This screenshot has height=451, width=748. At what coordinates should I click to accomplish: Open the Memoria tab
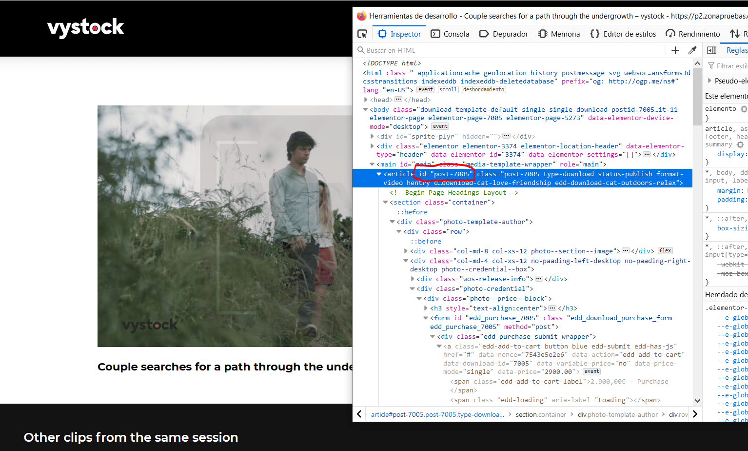point(559,34)
